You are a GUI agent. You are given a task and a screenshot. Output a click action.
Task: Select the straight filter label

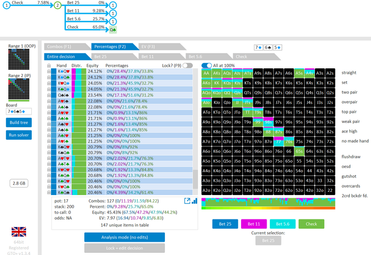349,73
